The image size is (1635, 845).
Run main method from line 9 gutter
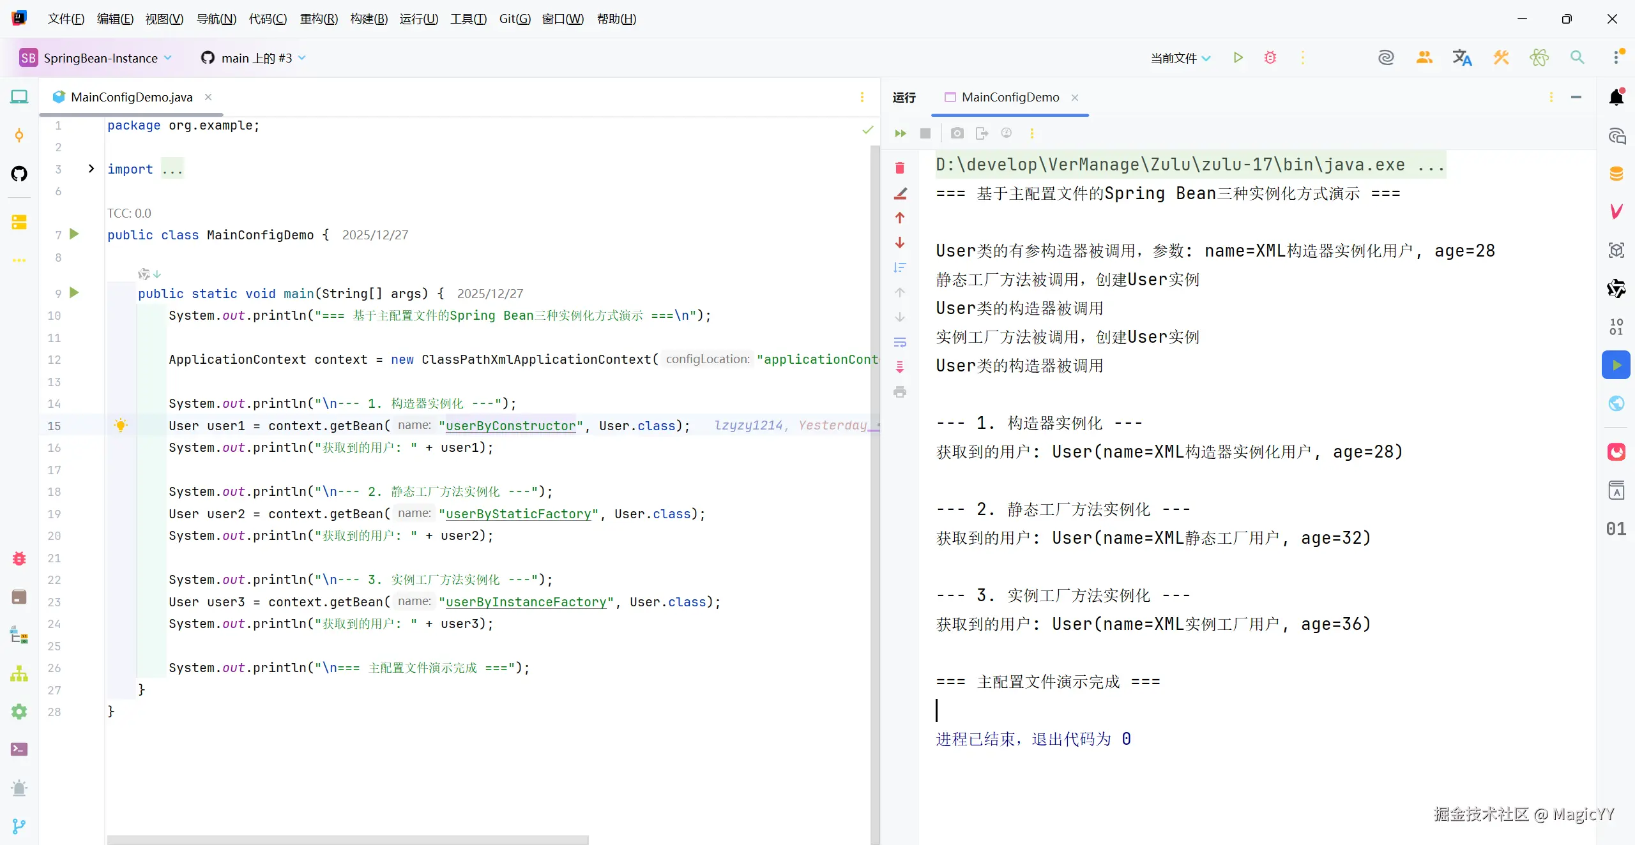coord(74,293)
